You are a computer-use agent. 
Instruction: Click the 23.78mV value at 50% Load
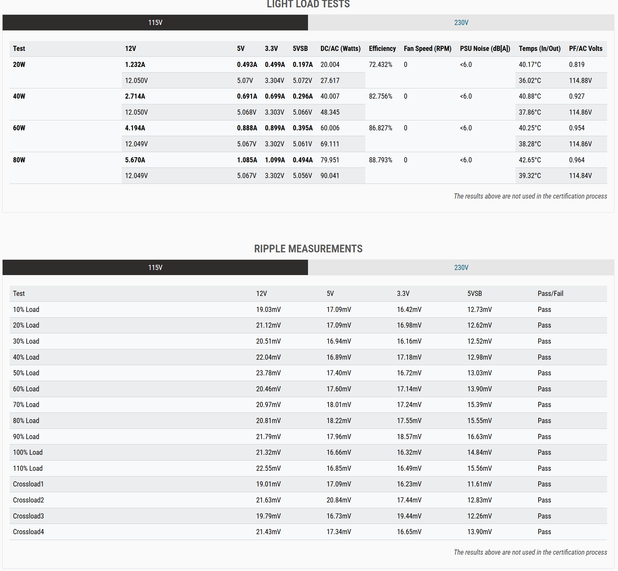268,373
